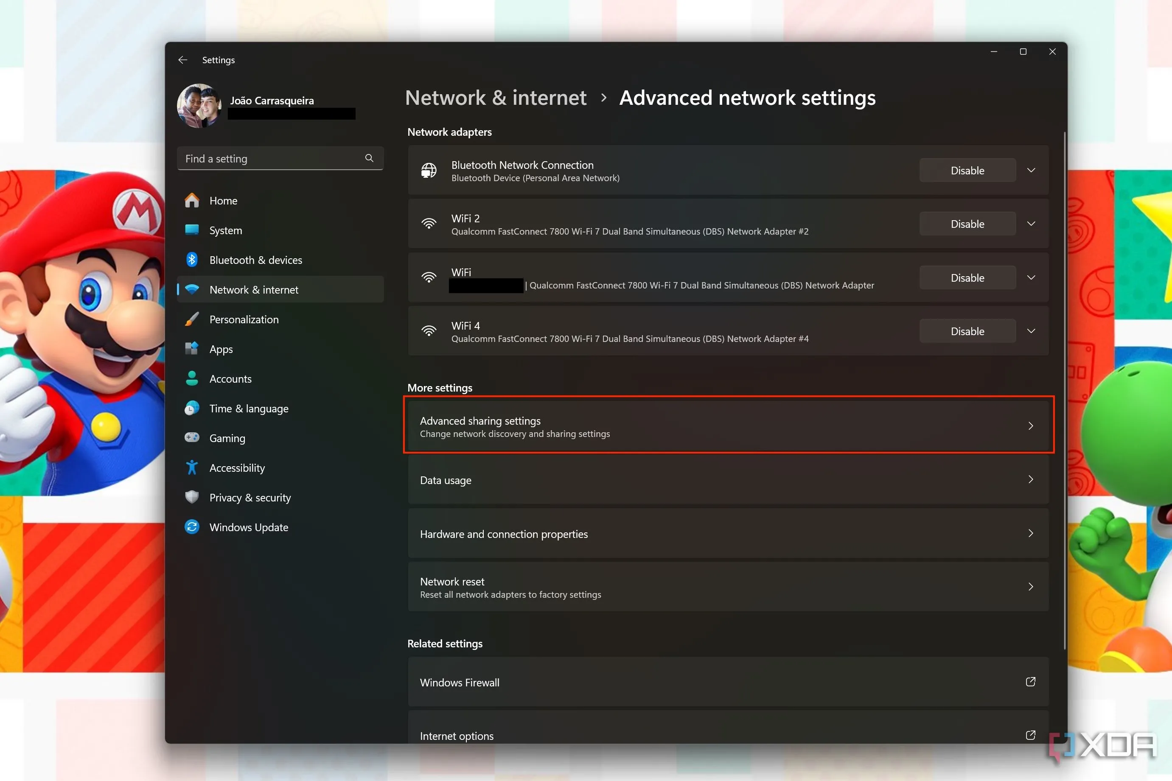This screenshot has width=1172, height=781.
Task: Expand the WiFi 4 details chevron
Action: point(1031,331)
